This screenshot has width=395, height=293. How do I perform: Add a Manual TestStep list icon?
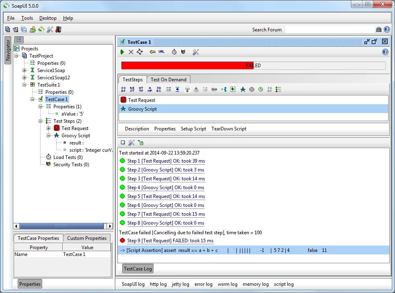(278, 89)
